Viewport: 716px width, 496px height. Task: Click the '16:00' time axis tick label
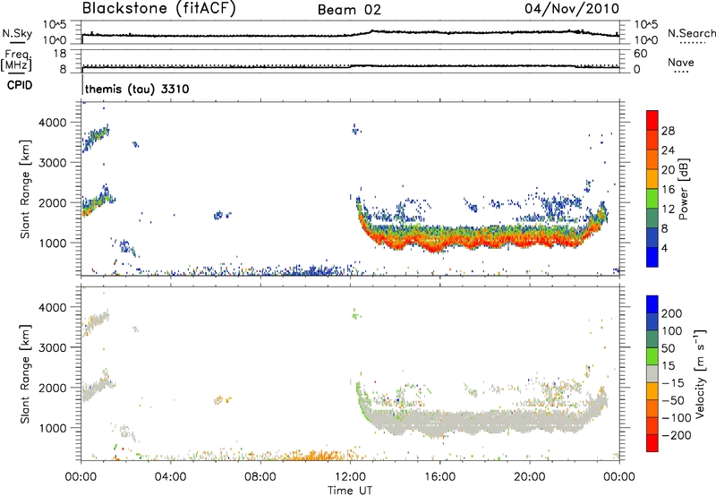tap(439, 477)
